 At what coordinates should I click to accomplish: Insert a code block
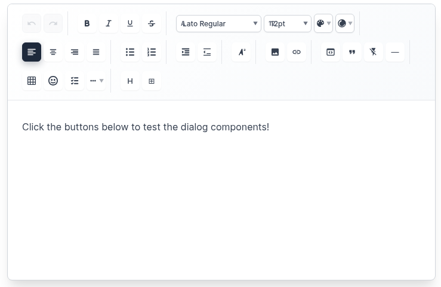click(331, 52)
